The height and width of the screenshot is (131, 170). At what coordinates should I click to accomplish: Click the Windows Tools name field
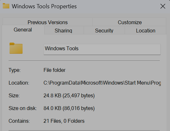point(102,49)
